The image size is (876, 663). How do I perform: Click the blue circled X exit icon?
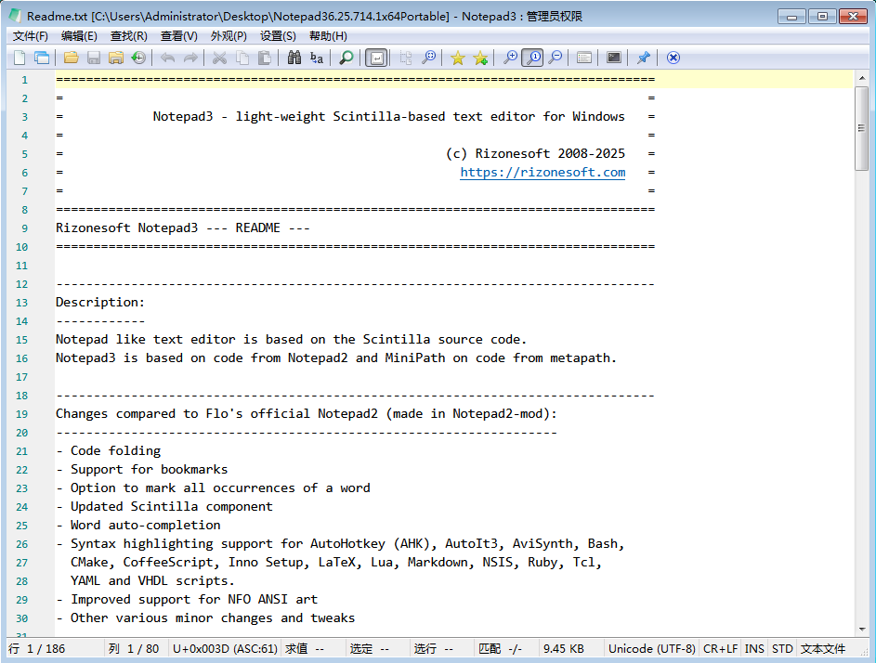pos(673,58)
